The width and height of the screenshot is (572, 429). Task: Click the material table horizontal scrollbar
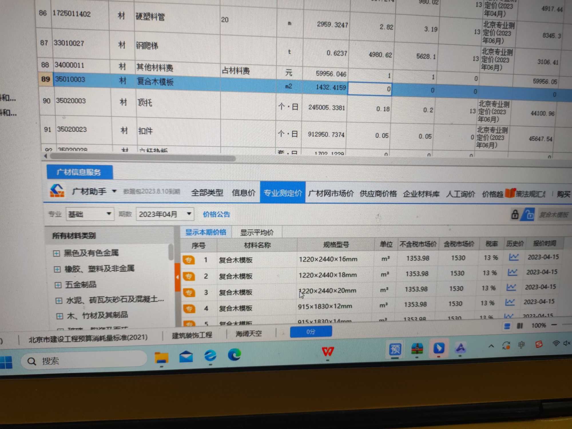click(142, 157)
